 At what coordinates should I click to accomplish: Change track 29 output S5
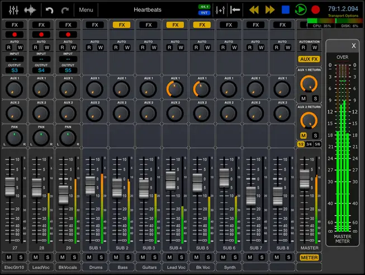coord(68,70)
